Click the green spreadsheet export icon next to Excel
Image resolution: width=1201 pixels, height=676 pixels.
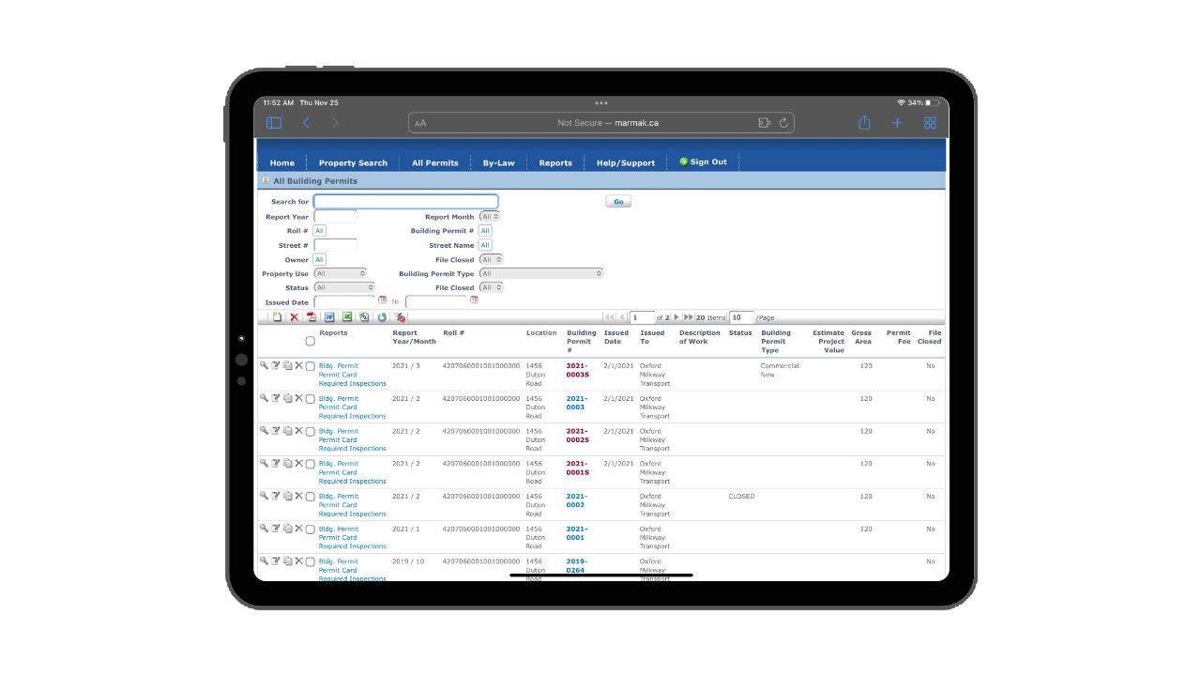364,317
